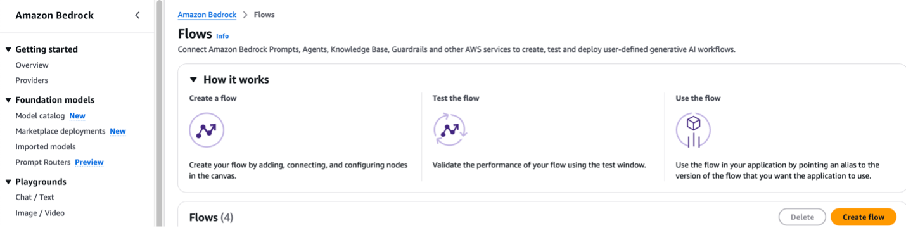Open the Chat / Text playground
Screen dimensions: 906x228
pyautogui.click(x=35, y=198)
